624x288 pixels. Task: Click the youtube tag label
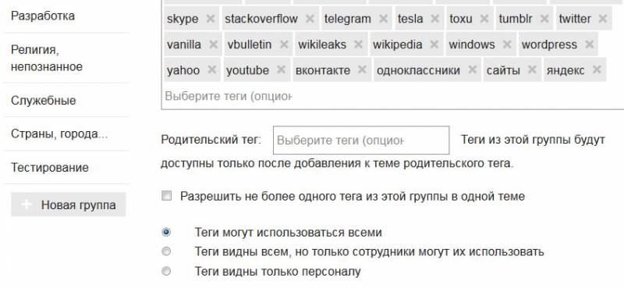click(x=247, y=70)
